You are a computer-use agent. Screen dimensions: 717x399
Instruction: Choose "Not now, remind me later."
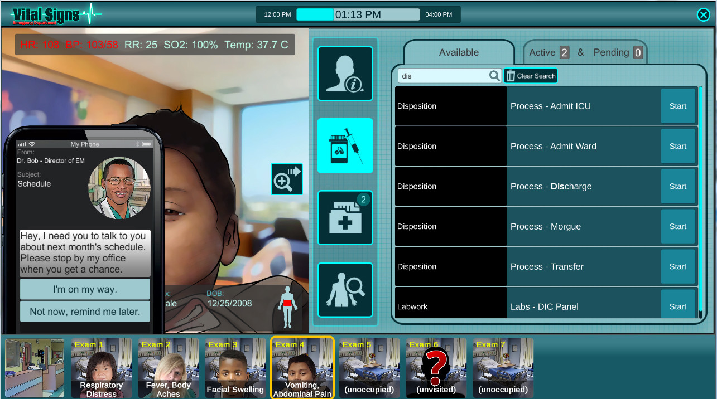(85, 312)
